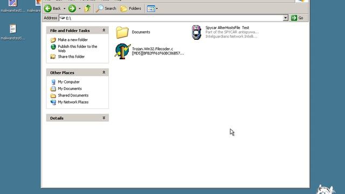This screenshot has height=194, width=345.
Task: Click Share this folder link
Action: click(x=71, y=57)
